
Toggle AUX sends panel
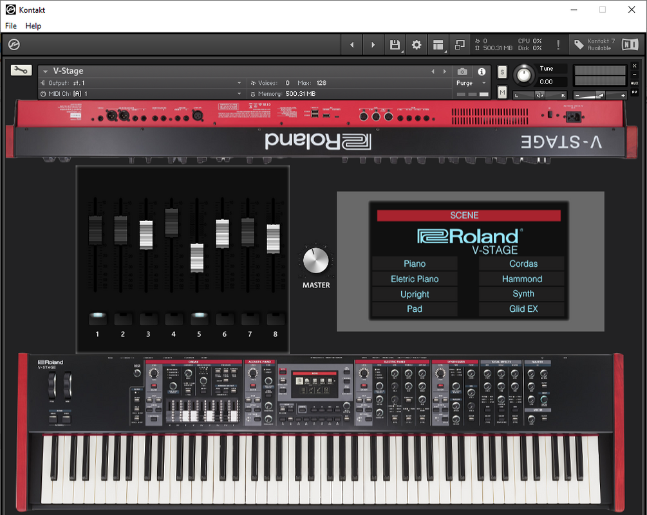tap(635, 83)
